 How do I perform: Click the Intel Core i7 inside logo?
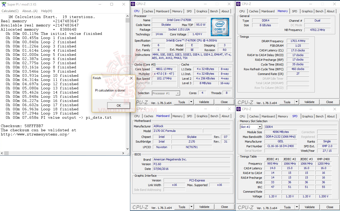(x=220, y=27)
